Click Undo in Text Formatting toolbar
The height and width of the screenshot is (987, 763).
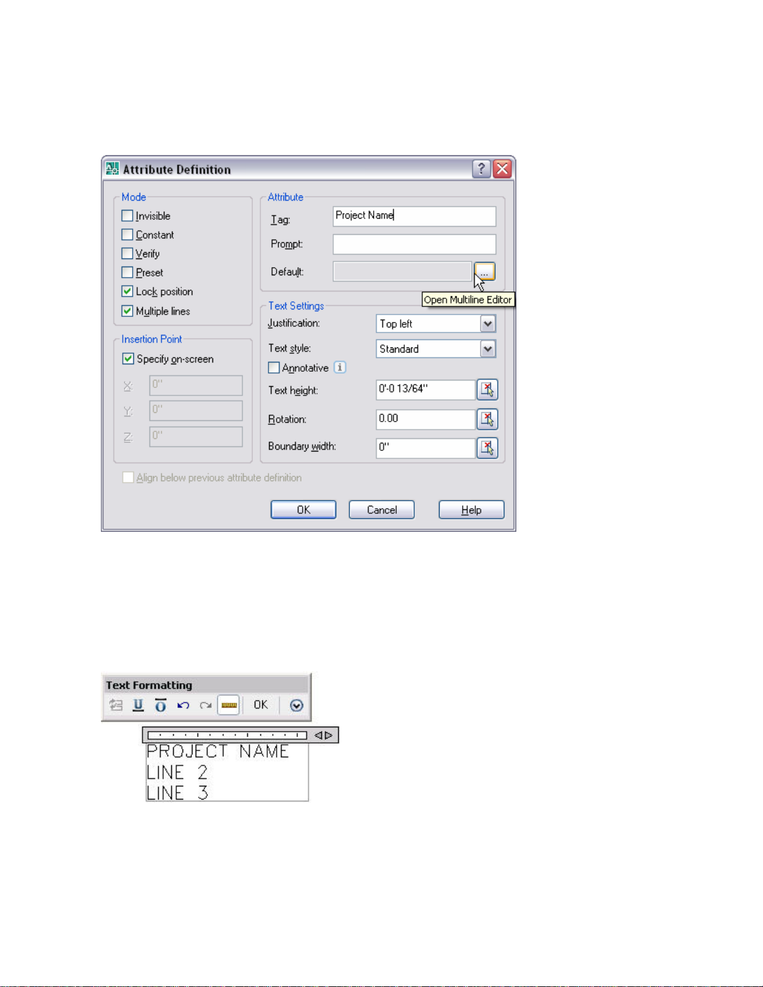pos(182,705)
